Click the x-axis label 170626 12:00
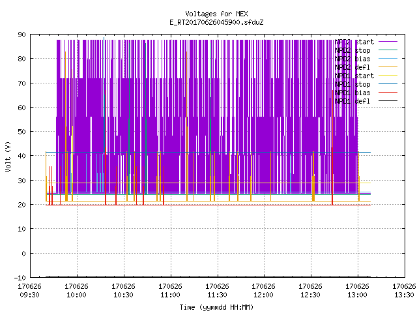The image size is (417, 313). pyautogui.click(x=263, y=291)
